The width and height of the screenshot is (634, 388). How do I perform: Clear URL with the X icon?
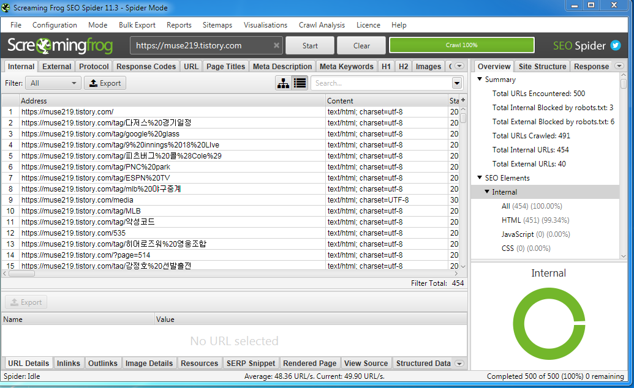click(x=276, y=45)
